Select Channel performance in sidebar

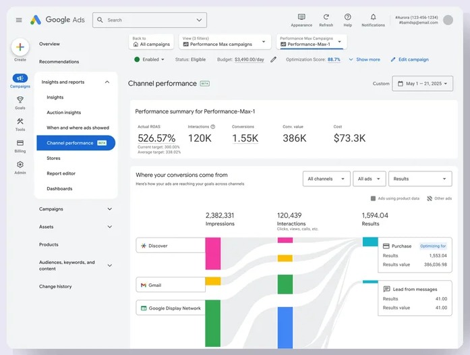pyautogui.click(x=76, y=143)
